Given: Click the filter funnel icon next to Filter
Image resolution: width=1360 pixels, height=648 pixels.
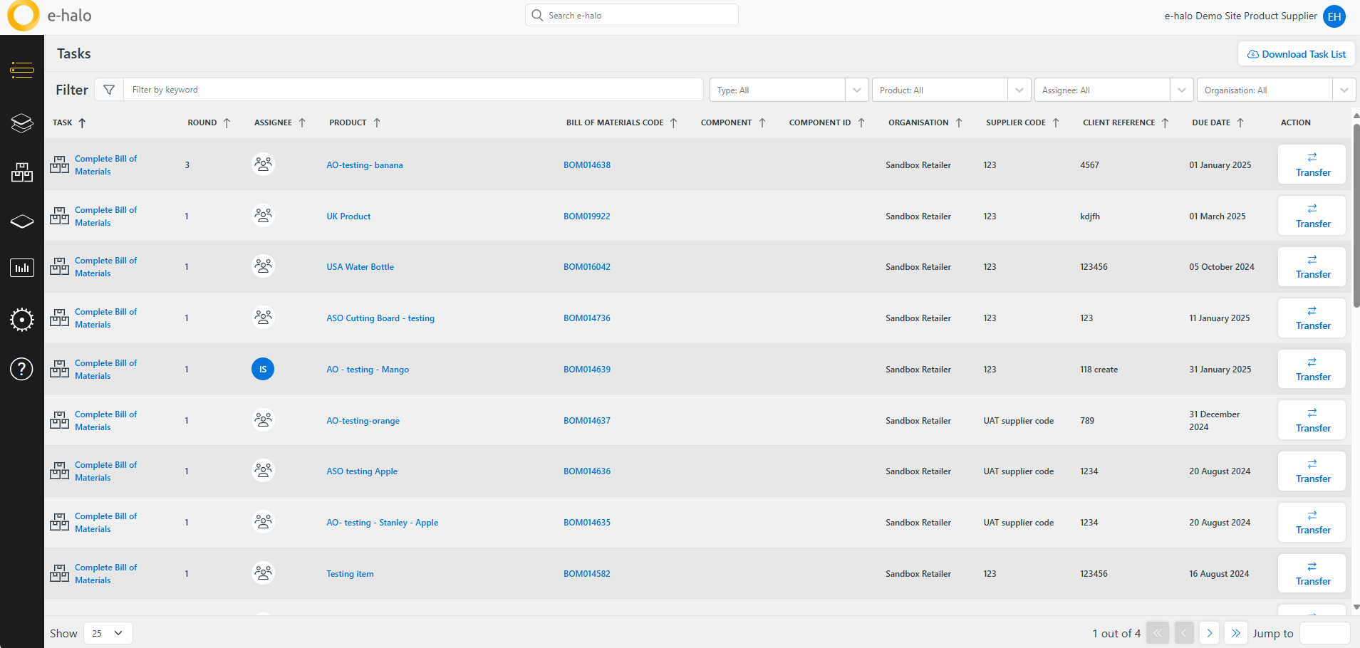Looking at the screenshot, I should (x=109, y=89).
